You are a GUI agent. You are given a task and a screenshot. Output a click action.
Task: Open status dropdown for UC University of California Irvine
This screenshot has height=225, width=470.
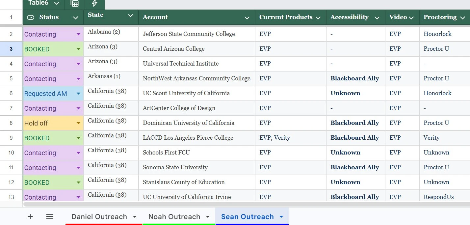click(78, 197)
